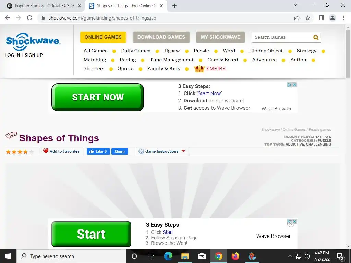Viewport: 351px width, 263px height.
Task: Click the green START NOW ad button
Action: pyautogui.click(x=98, y=97)
